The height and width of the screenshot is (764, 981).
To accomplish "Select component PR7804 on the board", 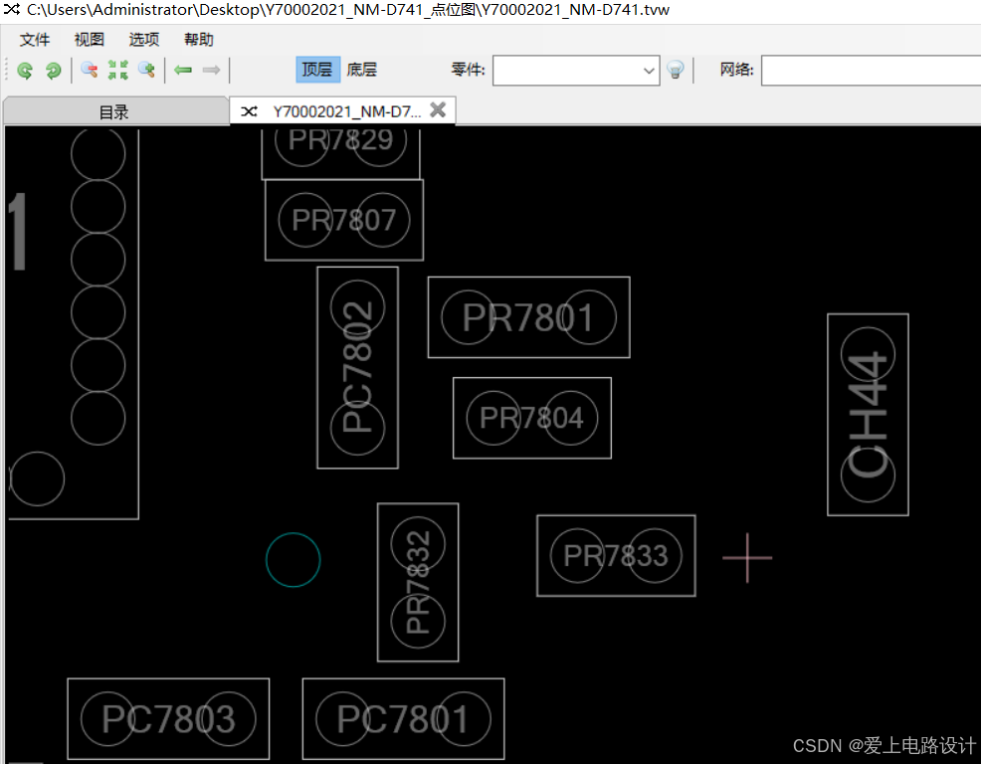I will [x=532, y=418].
